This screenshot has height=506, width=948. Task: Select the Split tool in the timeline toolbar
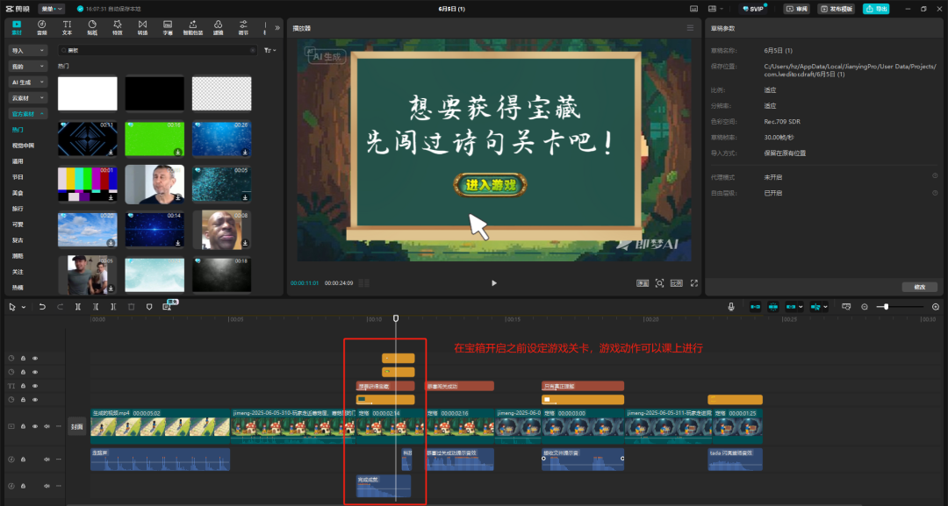pos(79,307)
